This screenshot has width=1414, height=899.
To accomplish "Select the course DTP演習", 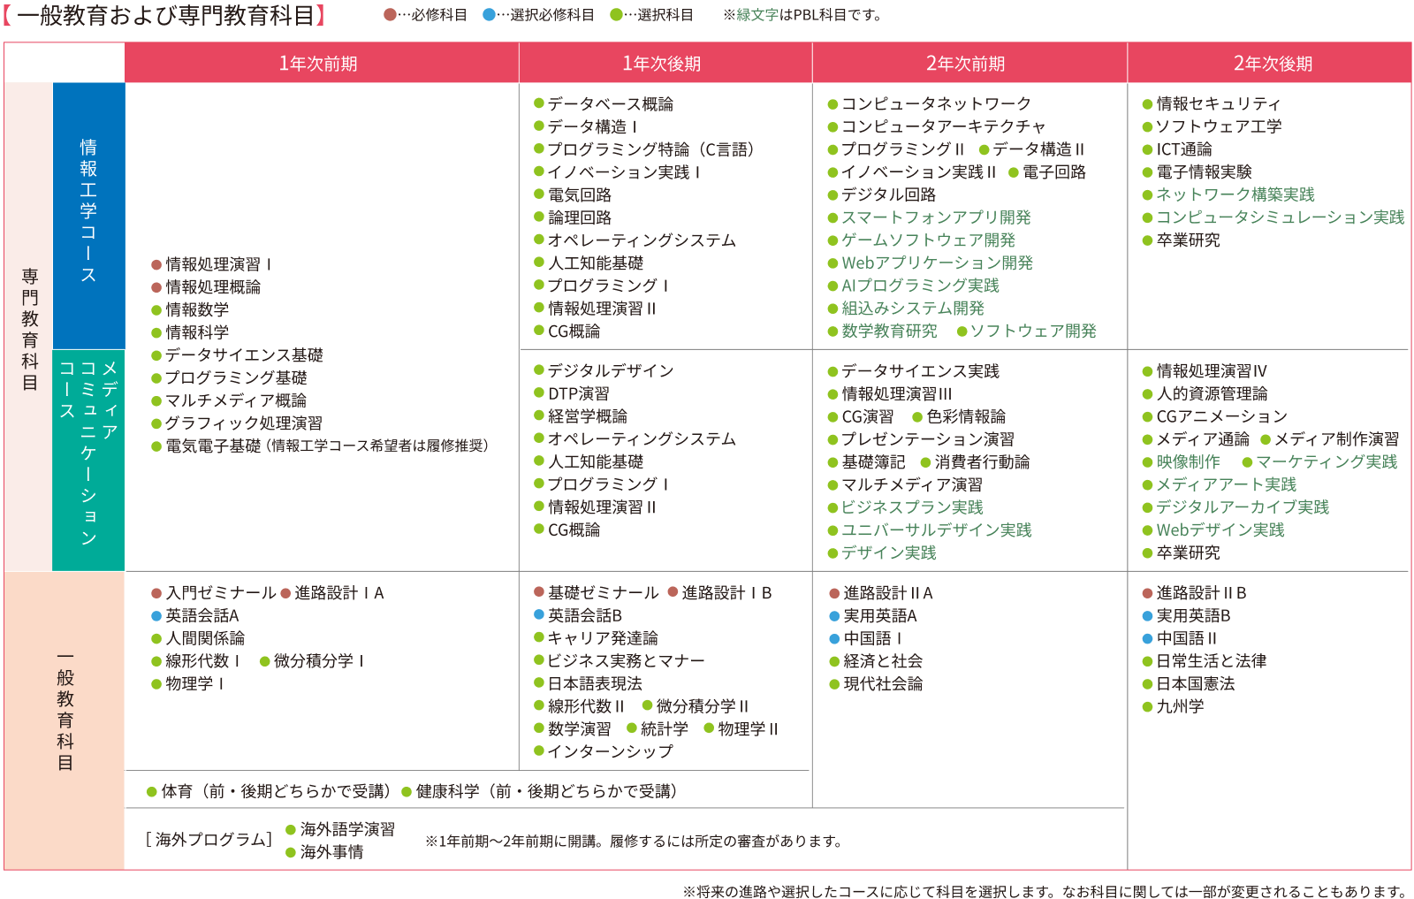I will (572, 393).
